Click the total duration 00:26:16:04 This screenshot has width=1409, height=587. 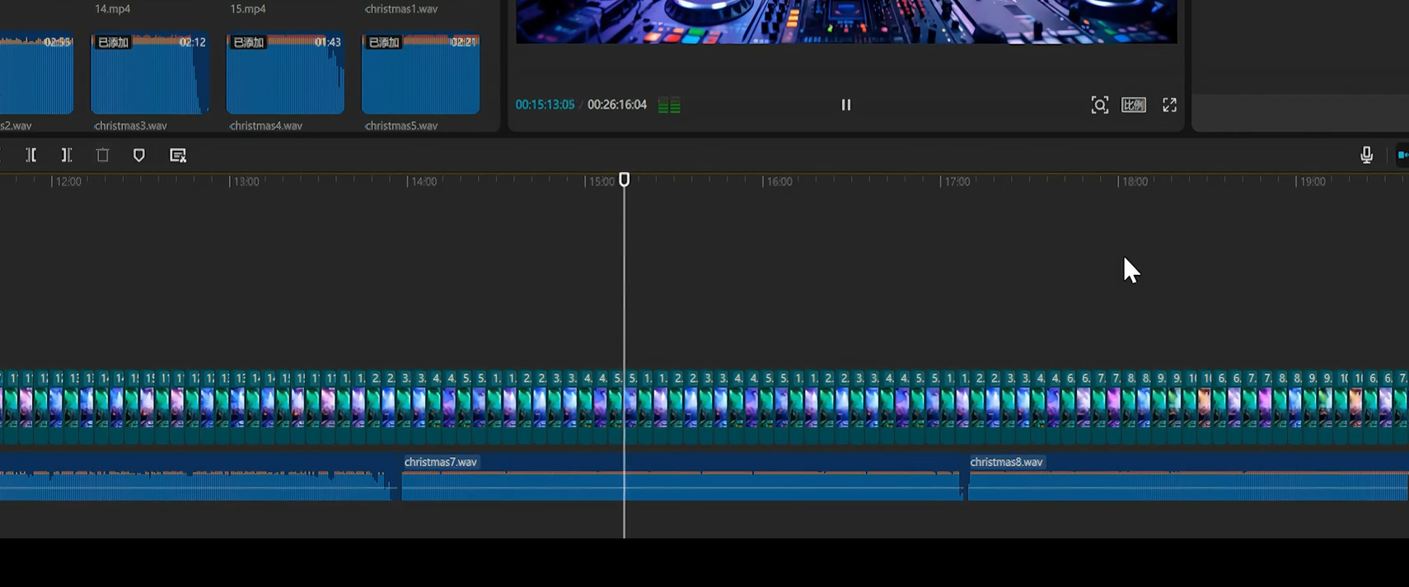(617, 105)
